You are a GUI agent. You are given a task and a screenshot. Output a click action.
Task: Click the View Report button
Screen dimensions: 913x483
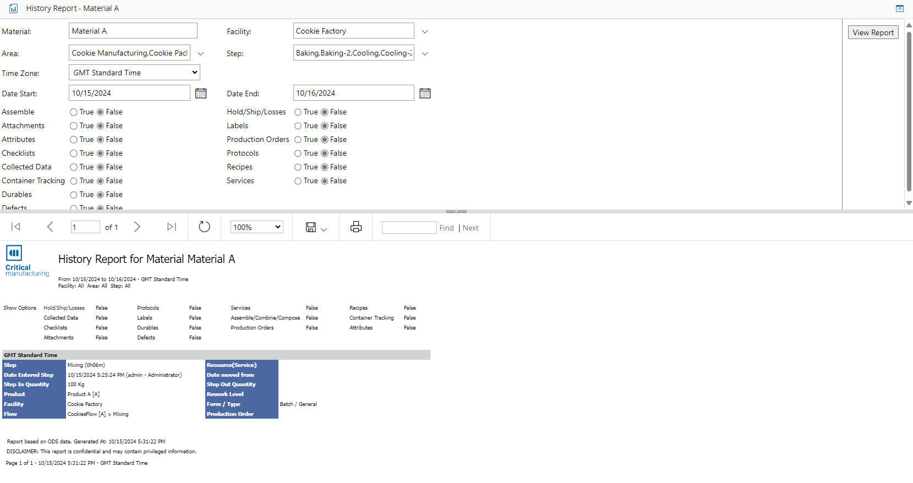[873, 32]
